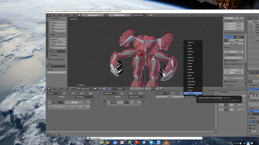Toggle the Controllers Act checkbox
This screenshot has width=259, height=145.
point(128,93)
